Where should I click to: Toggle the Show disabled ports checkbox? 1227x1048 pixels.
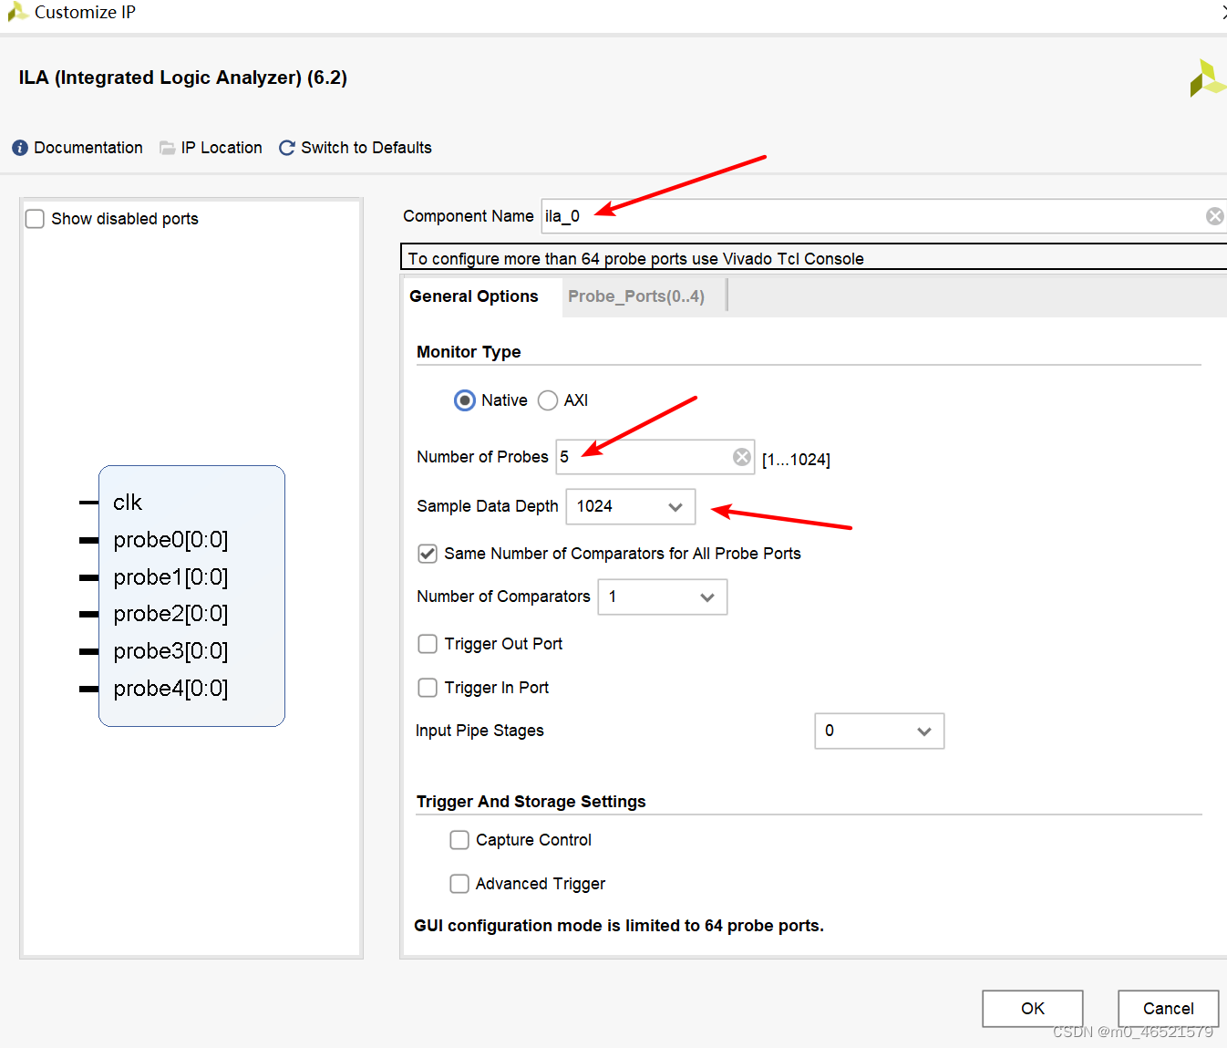coord(36,219)
